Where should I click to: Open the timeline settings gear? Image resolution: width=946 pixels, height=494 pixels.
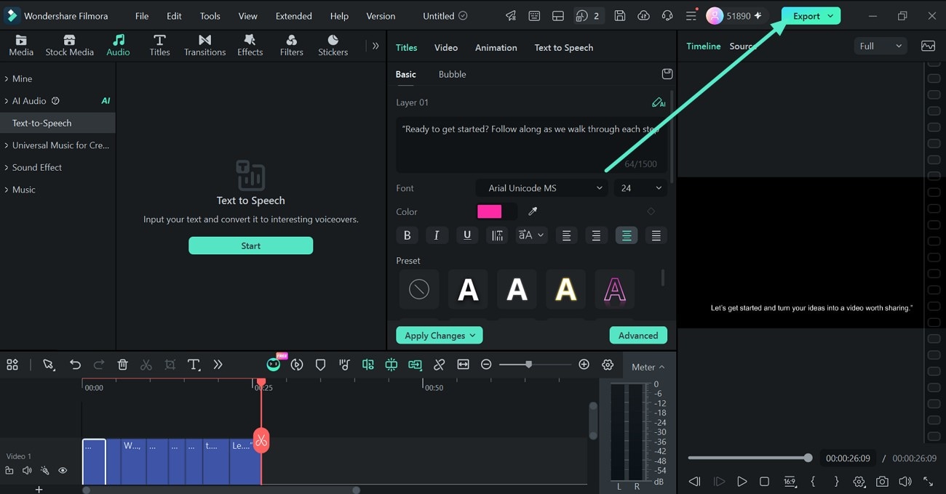pos(608,365)
